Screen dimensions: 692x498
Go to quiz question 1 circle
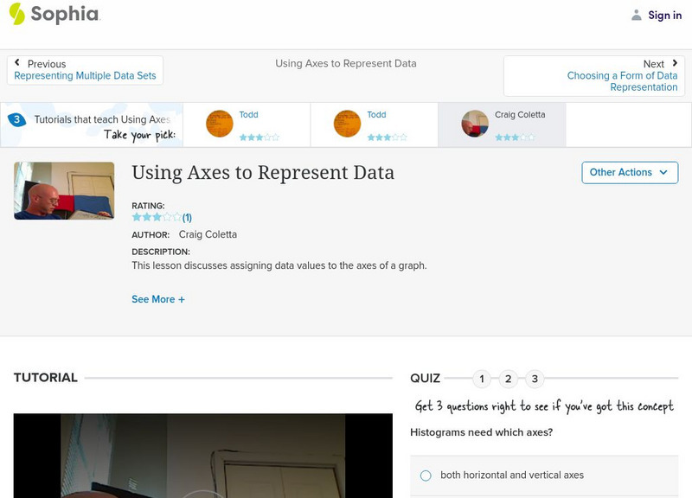pos(482,379)
